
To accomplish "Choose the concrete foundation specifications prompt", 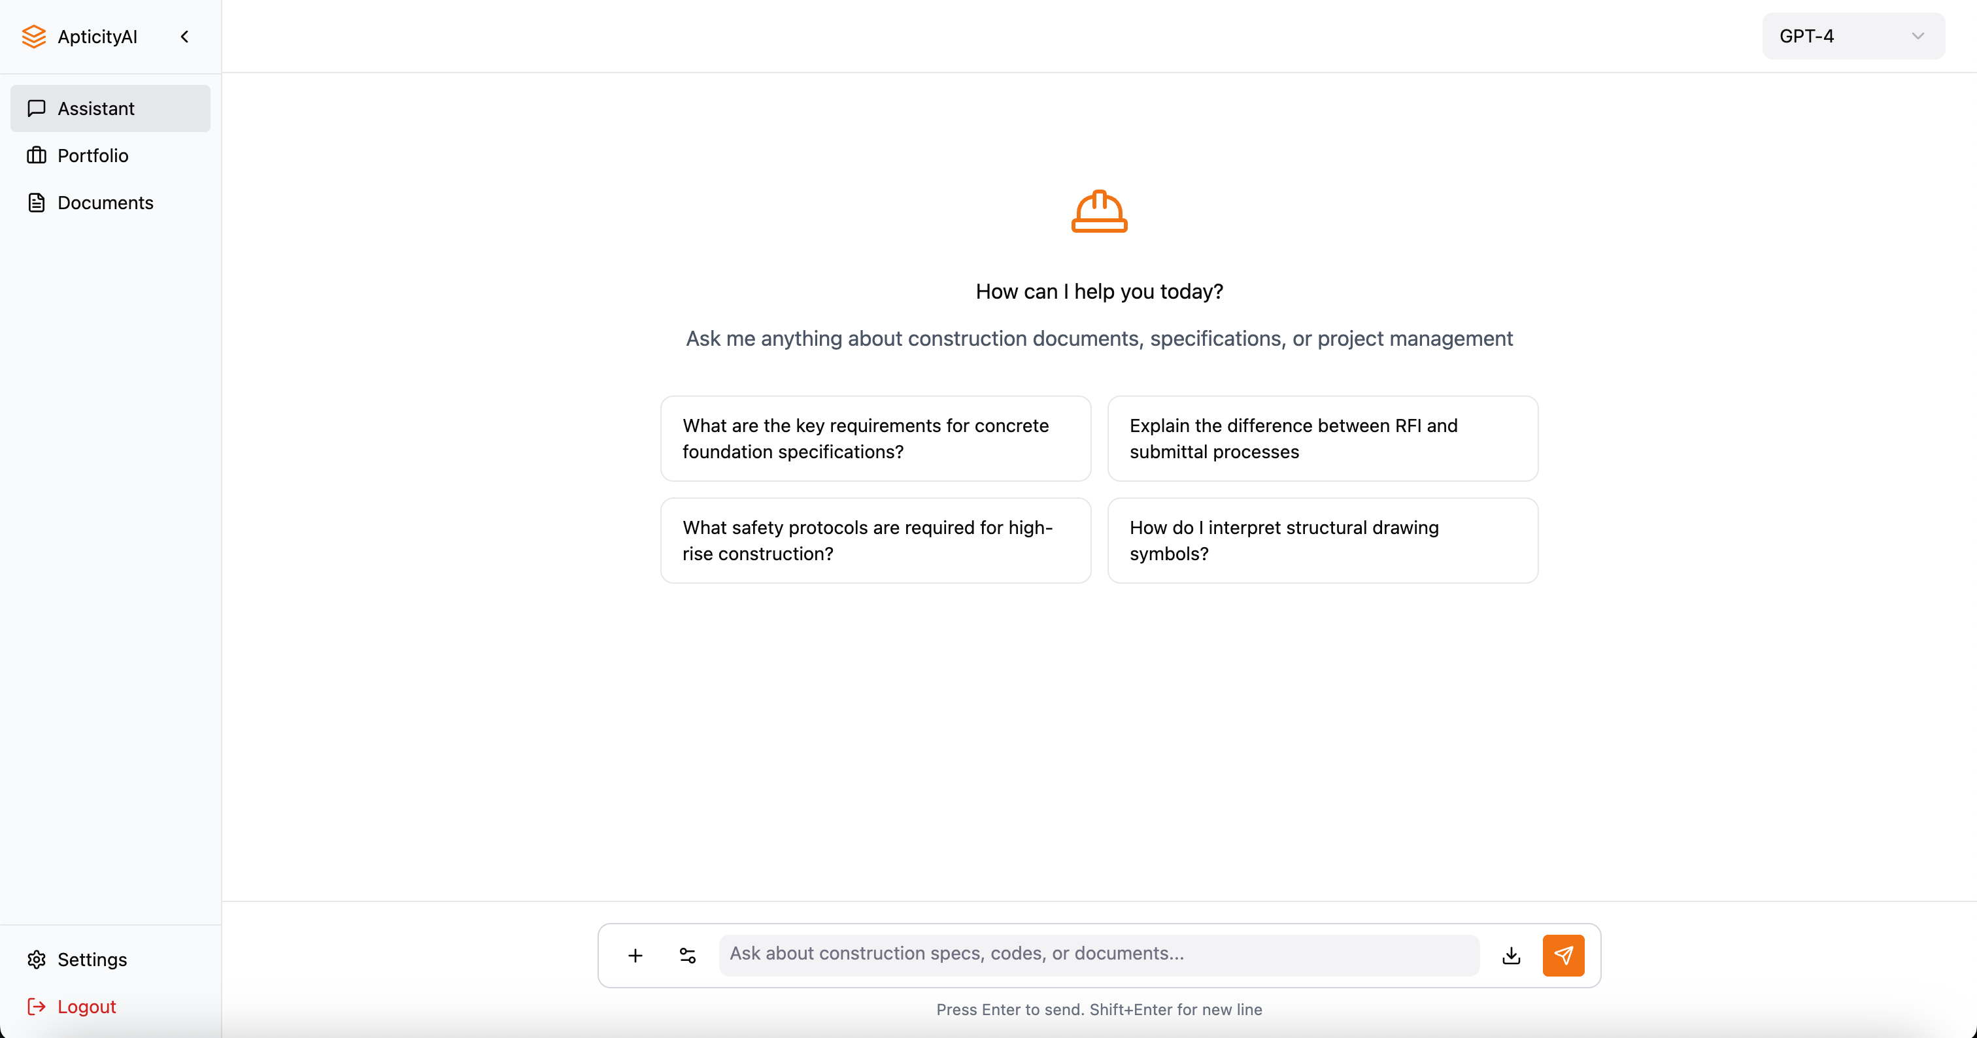I will (x=875, y=438).
